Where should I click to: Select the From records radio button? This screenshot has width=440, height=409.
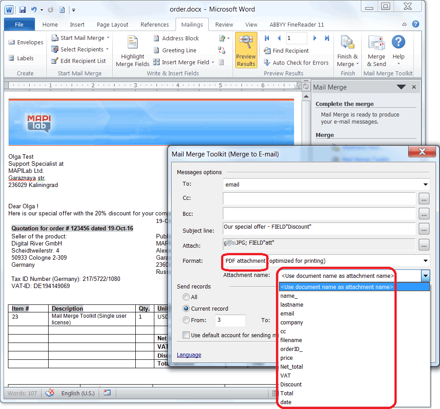(186, 320)
